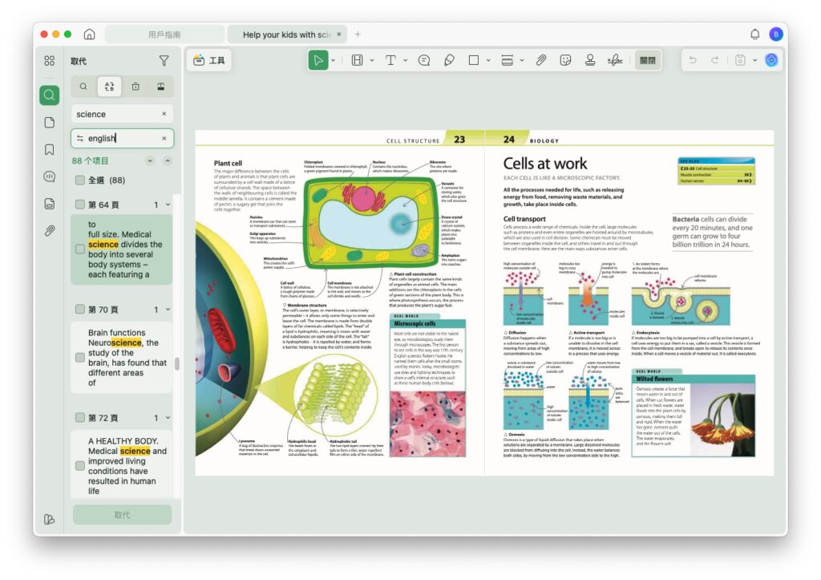Open the notifications bell
The height and width of the screenshot is (580, 821).
click(x=754, y=34)
